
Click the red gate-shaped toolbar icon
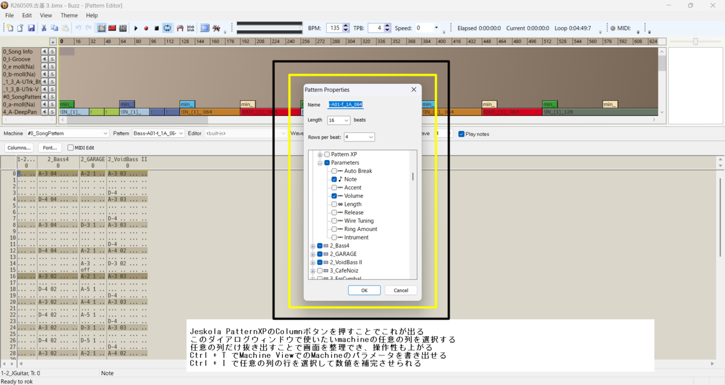[x=180, y=28]
